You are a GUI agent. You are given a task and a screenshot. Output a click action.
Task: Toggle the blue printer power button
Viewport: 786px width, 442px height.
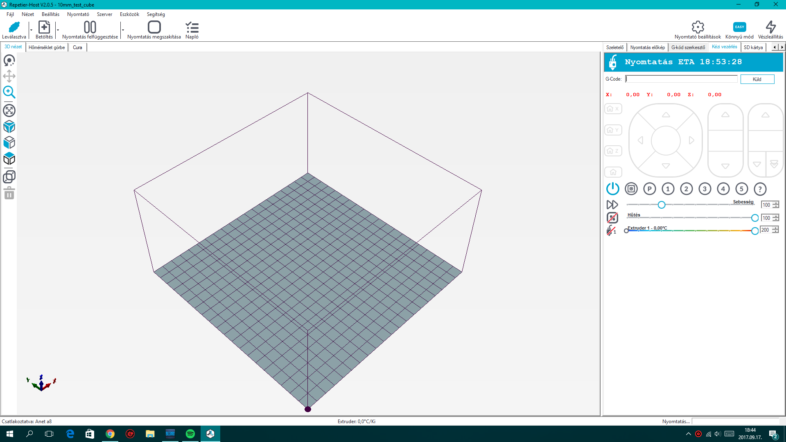tap(612, 189)
